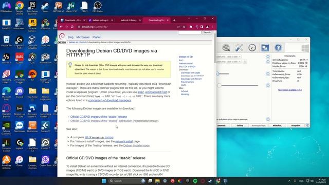
Task: Click rightmost bottom button in recorder window
Action: (296, 125)
